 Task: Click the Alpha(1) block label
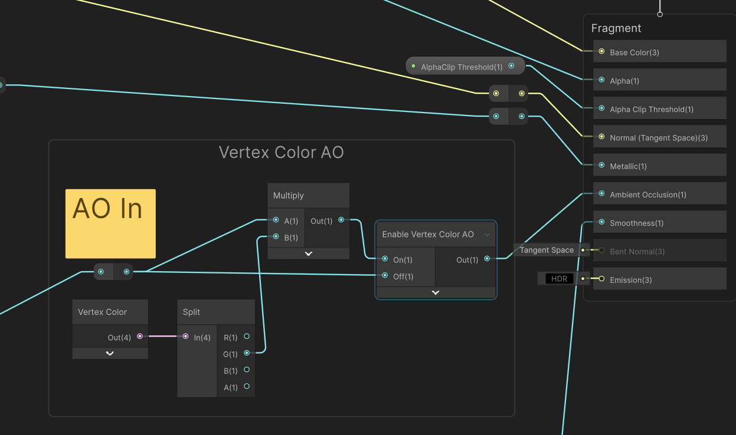click(624, 81)
